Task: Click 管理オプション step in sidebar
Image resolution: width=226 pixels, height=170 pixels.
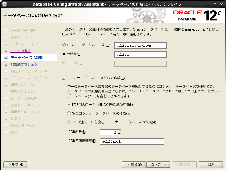Action: [x=22, y=91]
